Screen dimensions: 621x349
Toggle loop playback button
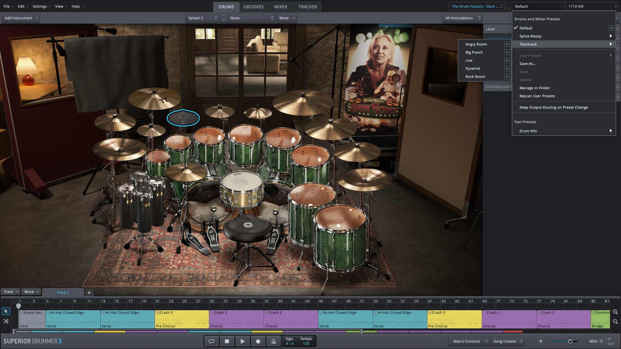coord(211,341)
